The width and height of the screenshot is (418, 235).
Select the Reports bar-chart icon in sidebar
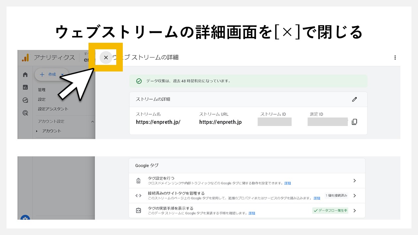pyautogui.click(x=25, y=87)
